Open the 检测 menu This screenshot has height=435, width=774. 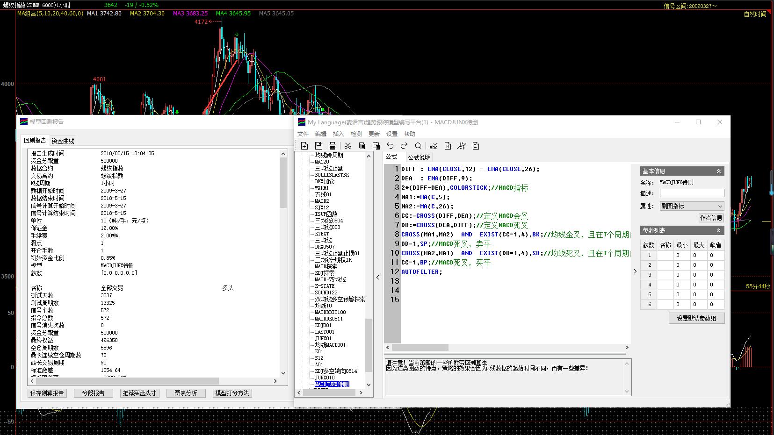pos(356,134)
